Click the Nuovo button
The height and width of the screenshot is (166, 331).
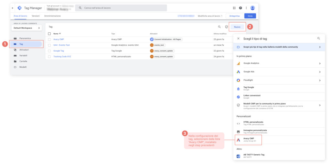tap(237, 27)
